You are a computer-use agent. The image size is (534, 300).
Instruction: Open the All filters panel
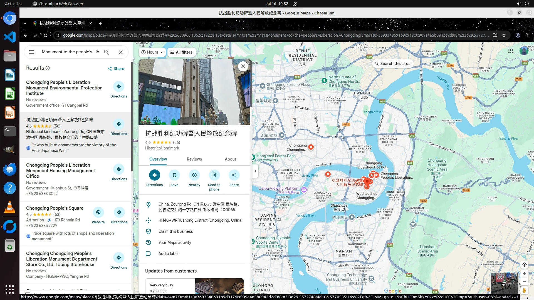click(x=181, y=52)
